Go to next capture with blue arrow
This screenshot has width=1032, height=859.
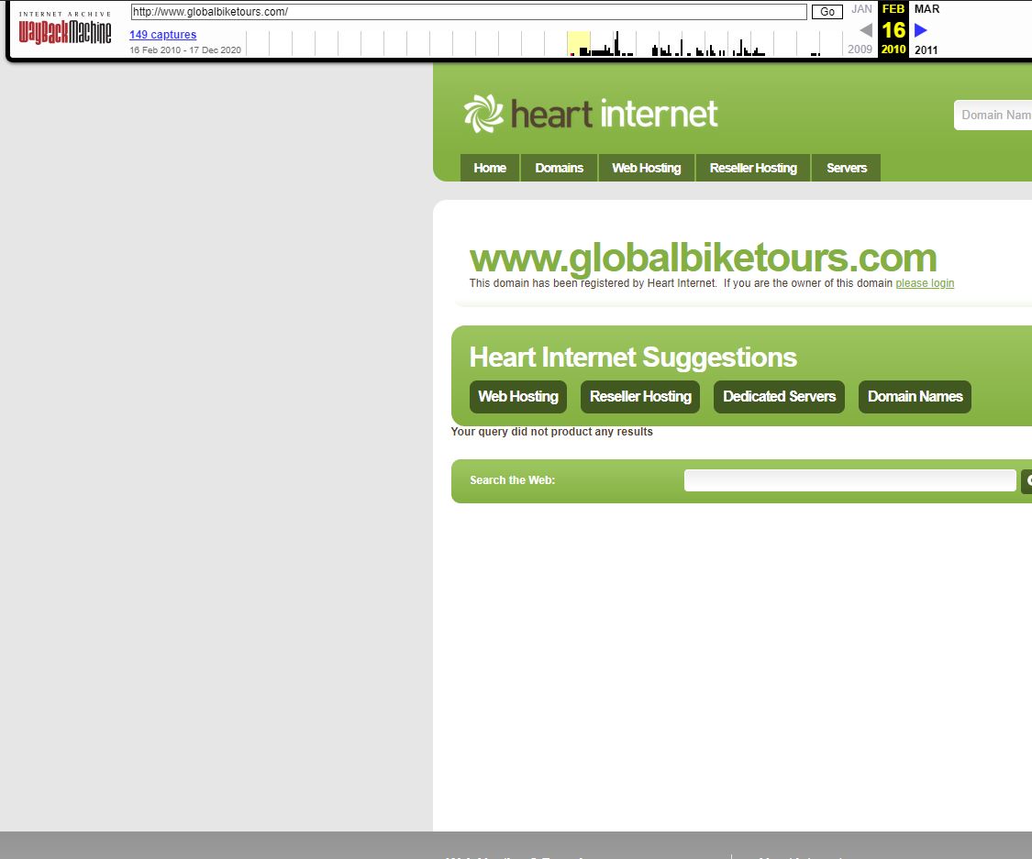(921, 30)
